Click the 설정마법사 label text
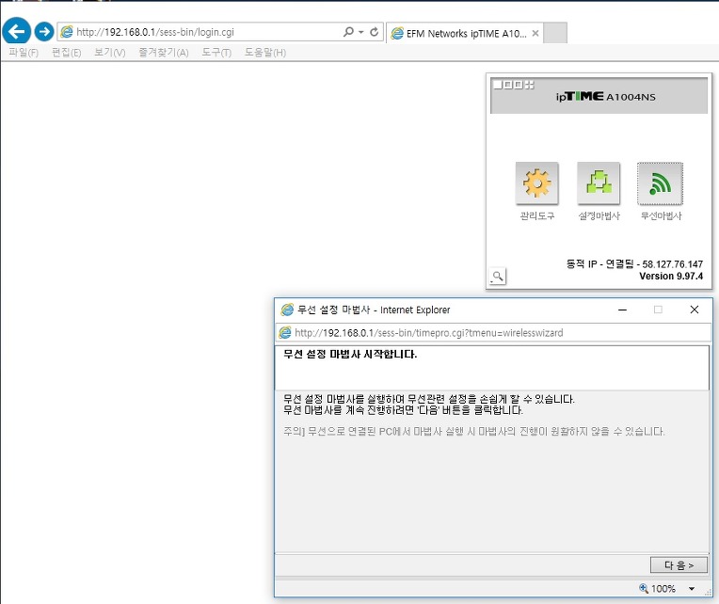Viewport: 719px width, 604px height. [599, 215]
